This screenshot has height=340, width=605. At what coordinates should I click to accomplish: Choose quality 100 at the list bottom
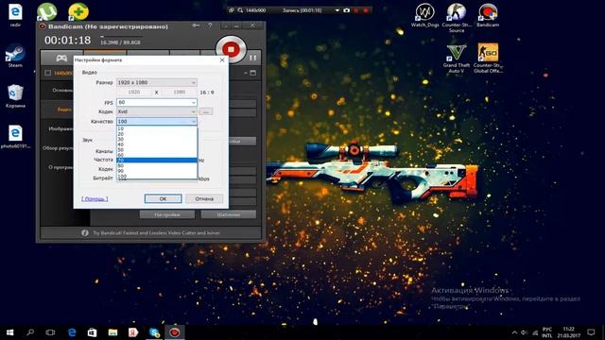pyautogui.click(x=157, y=177)
